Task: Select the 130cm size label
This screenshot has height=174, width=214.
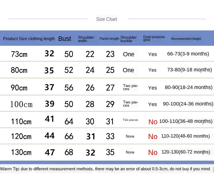Action: [x=21, y=152]
